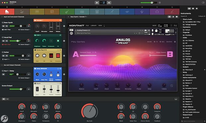Select the drum kit scene tile

(x=22, y=12)
